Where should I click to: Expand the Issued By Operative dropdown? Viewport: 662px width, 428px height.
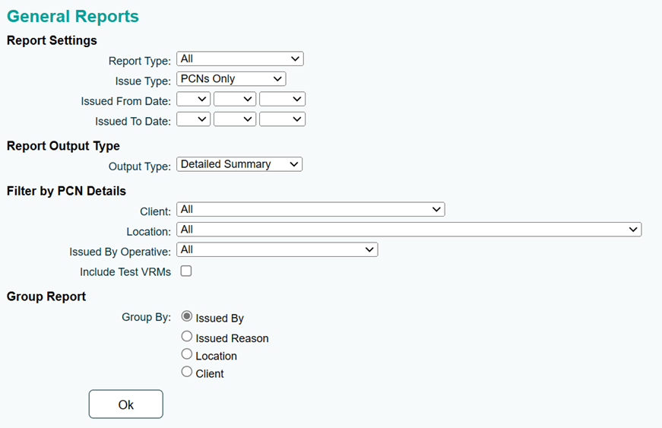point(277,250)
